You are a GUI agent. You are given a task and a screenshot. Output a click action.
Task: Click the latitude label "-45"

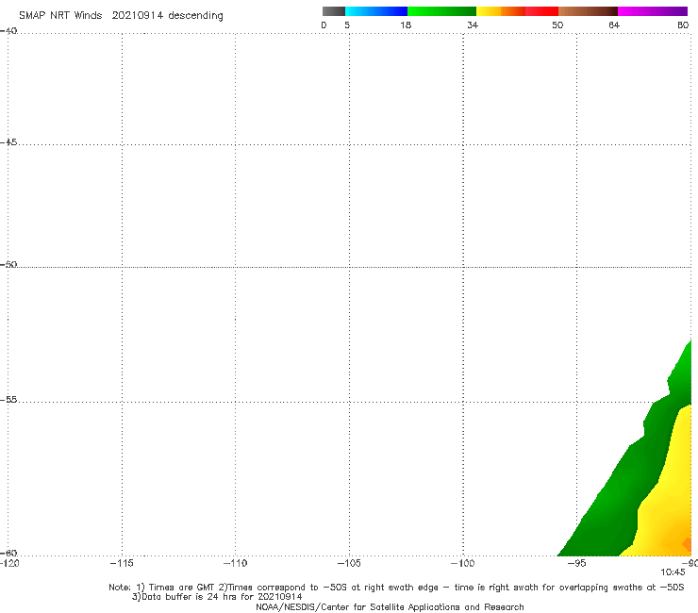point(8,142)
